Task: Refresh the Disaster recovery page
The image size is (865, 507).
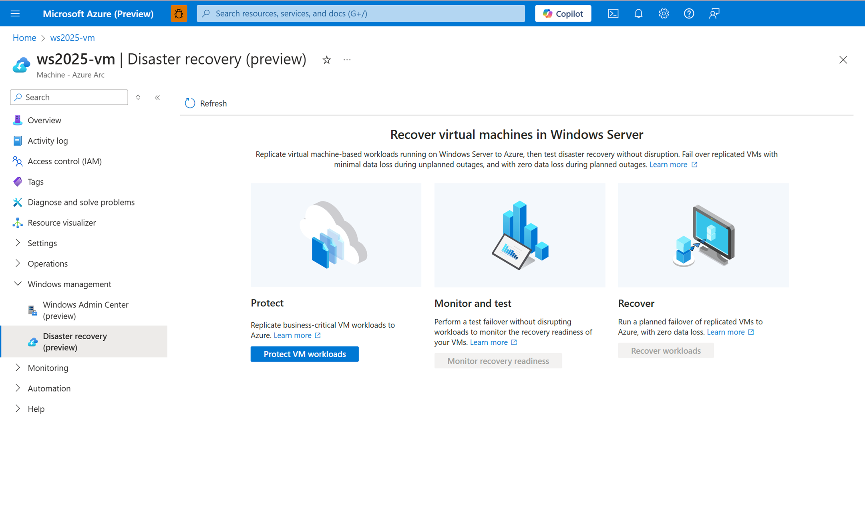Action: point(205,103)
